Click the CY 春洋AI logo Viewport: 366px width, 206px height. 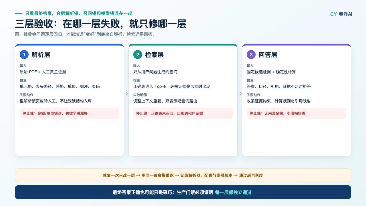pos(341,14)
